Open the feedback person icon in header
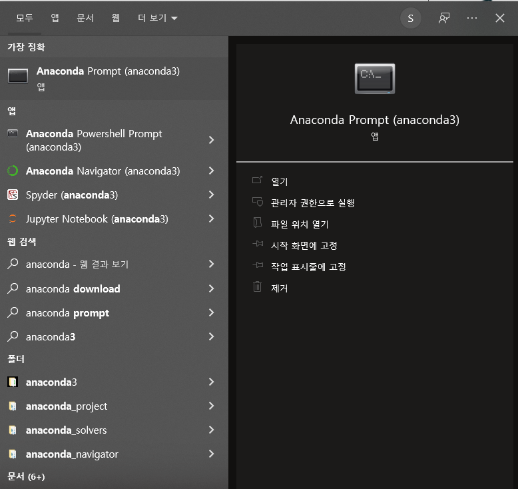 [x=444, y=18]
